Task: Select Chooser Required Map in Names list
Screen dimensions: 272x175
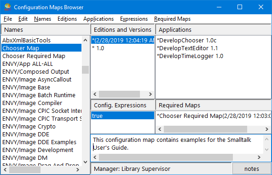Action: 41,56
